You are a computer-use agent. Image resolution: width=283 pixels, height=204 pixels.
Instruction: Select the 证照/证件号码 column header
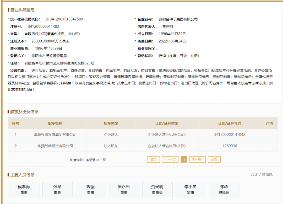pos(230,123)
